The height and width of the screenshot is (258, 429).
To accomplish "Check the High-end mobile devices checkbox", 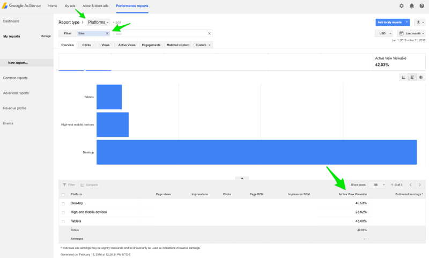I will (x=63, y=212).
